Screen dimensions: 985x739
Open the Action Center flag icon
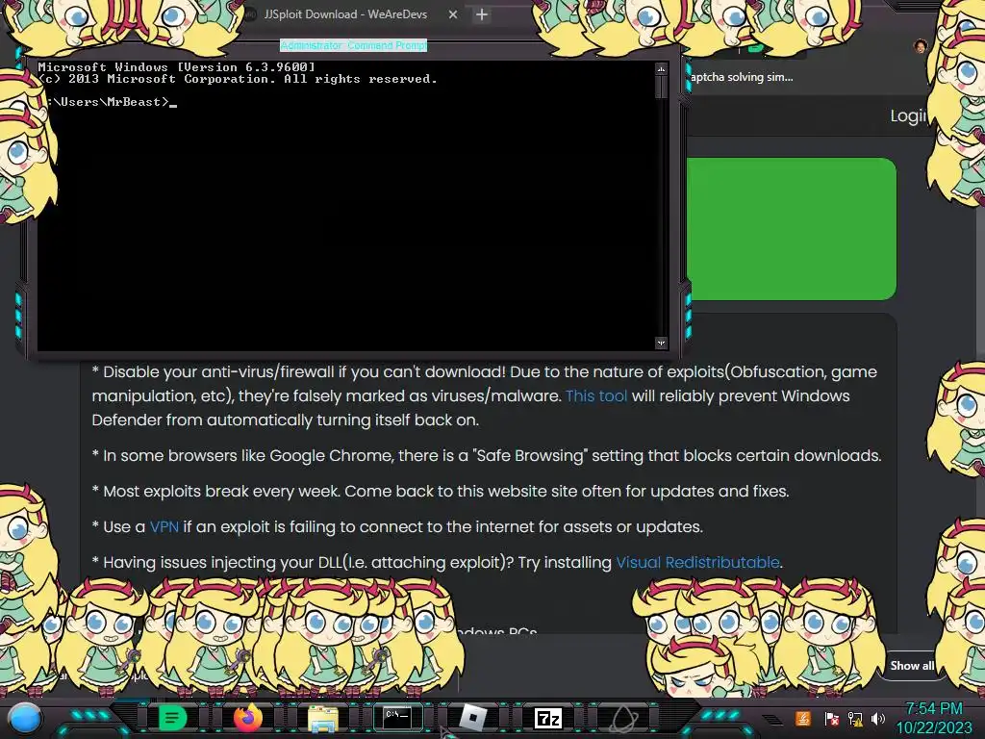832,719
